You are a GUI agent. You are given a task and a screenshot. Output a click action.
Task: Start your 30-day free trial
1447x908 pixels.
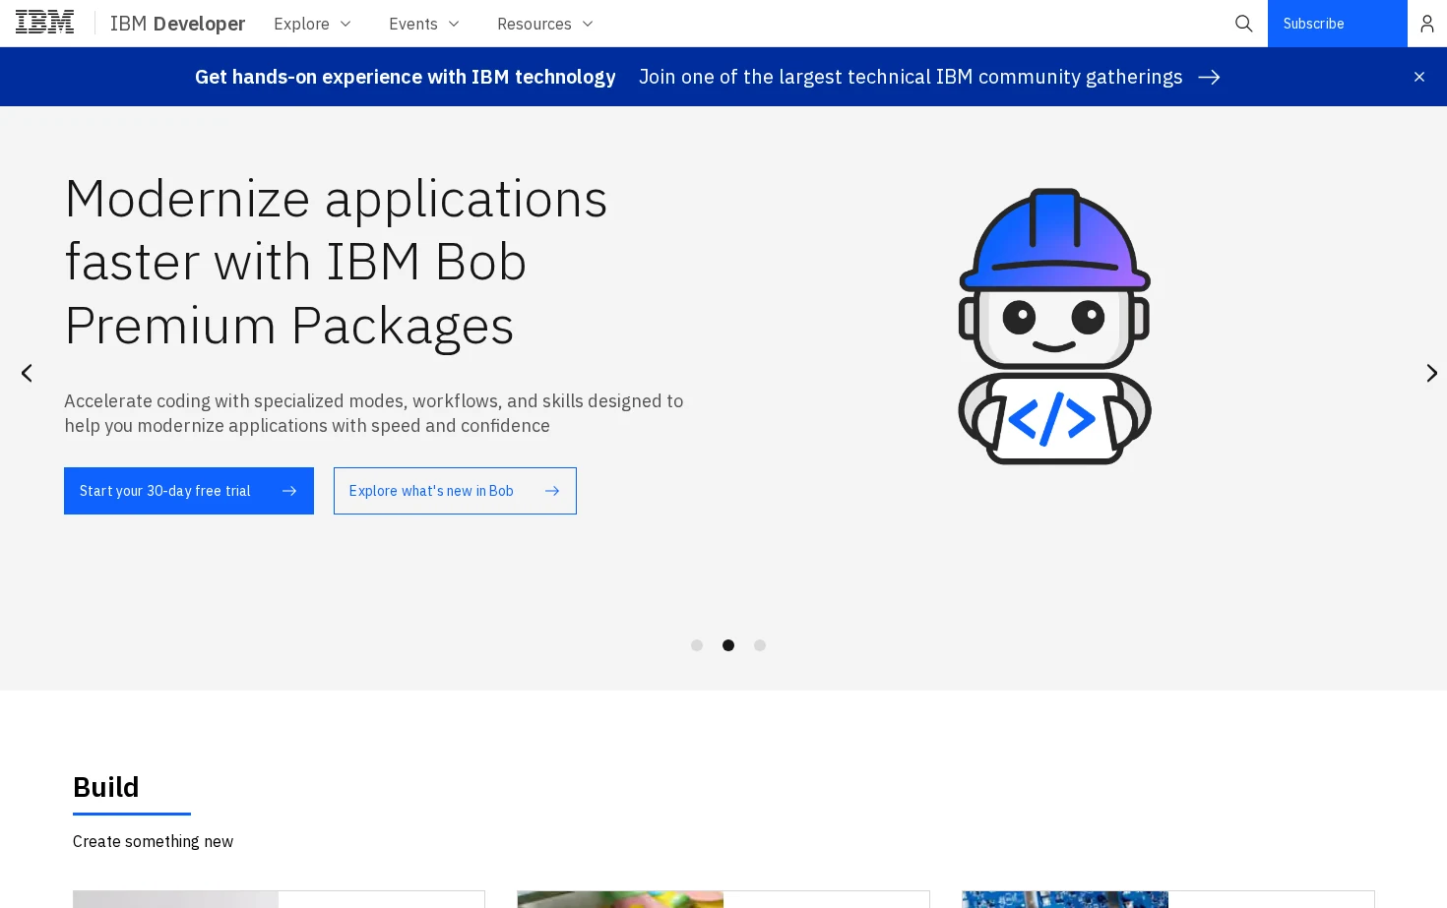tap(189, 491)
